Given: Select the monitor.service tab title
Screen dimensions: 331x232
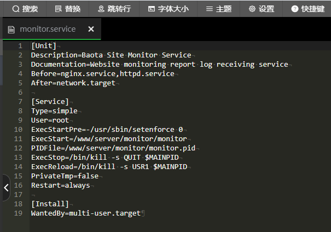Looking at the screenshot, I should 48,29.
